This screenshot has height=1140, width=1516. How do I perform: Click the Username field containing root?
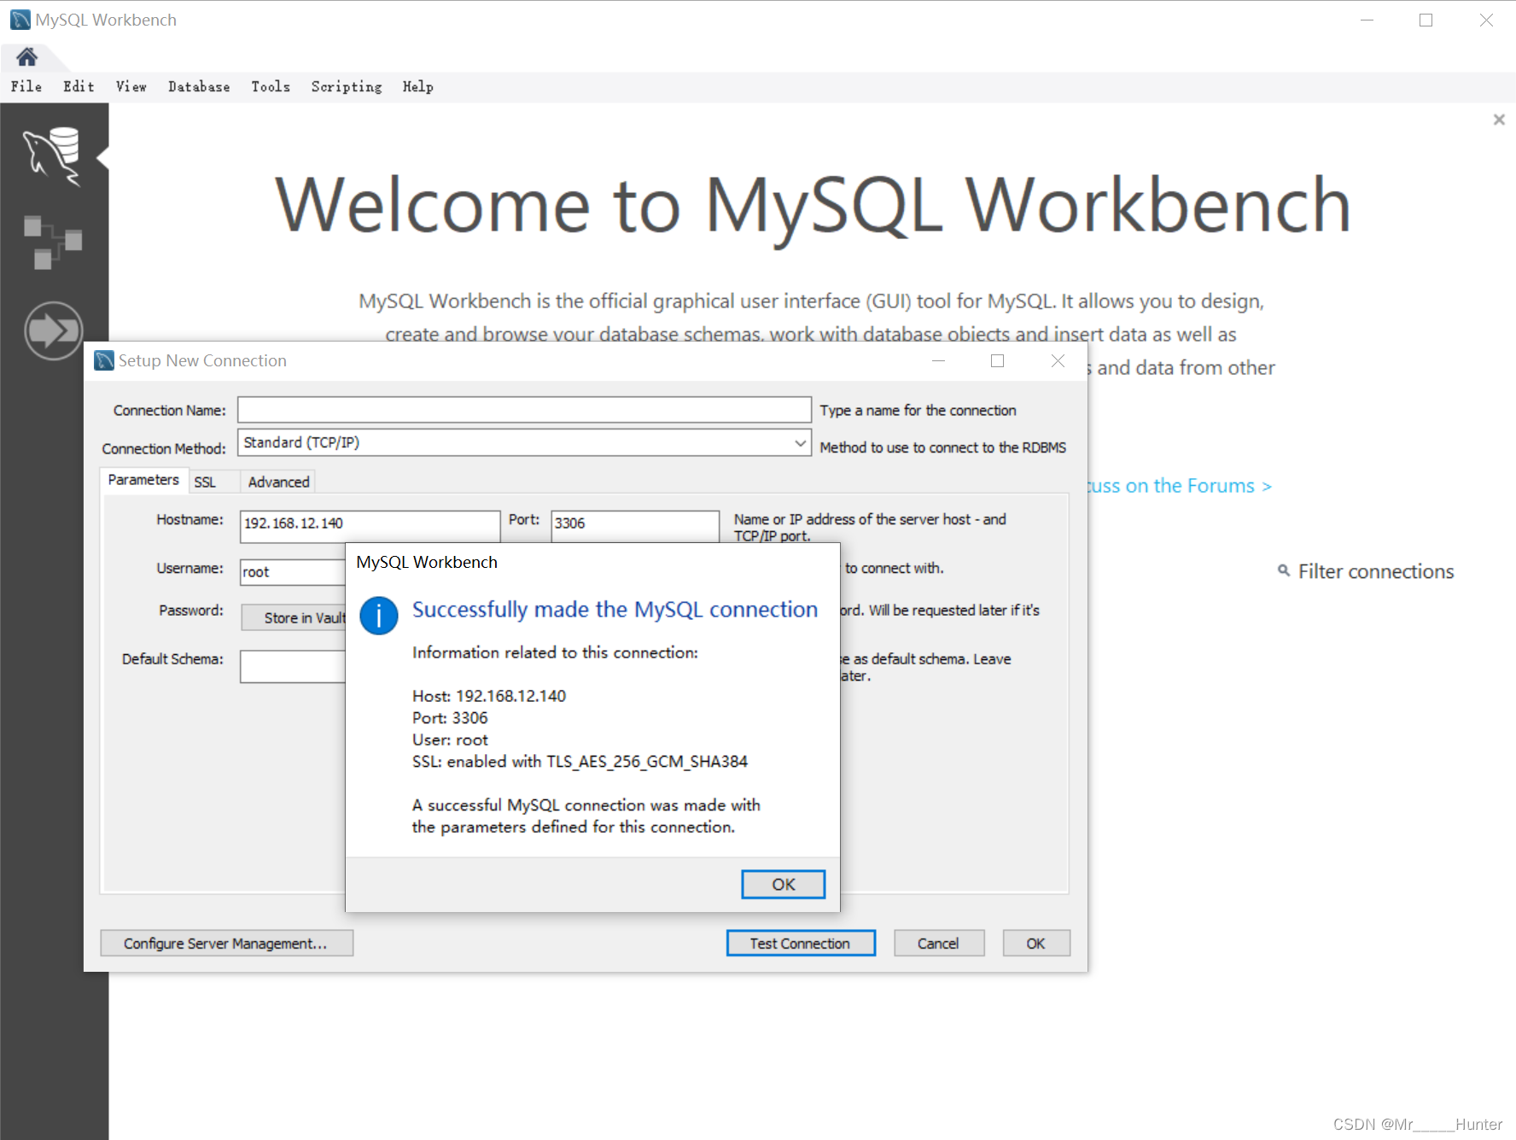point(293,572)
